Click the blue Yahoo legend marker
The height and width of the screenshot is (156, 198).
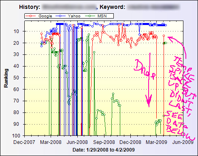(60, 16)
